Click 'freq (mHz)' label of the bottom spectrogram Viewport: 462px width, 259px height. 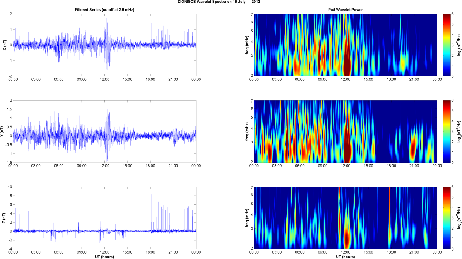click(247, 218)
